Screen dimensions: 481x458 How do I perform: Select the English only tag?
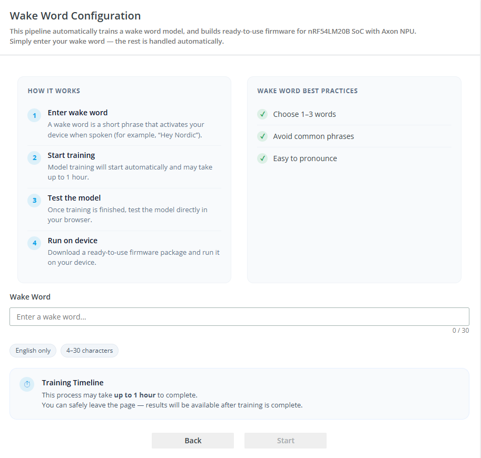pos(33,351)
